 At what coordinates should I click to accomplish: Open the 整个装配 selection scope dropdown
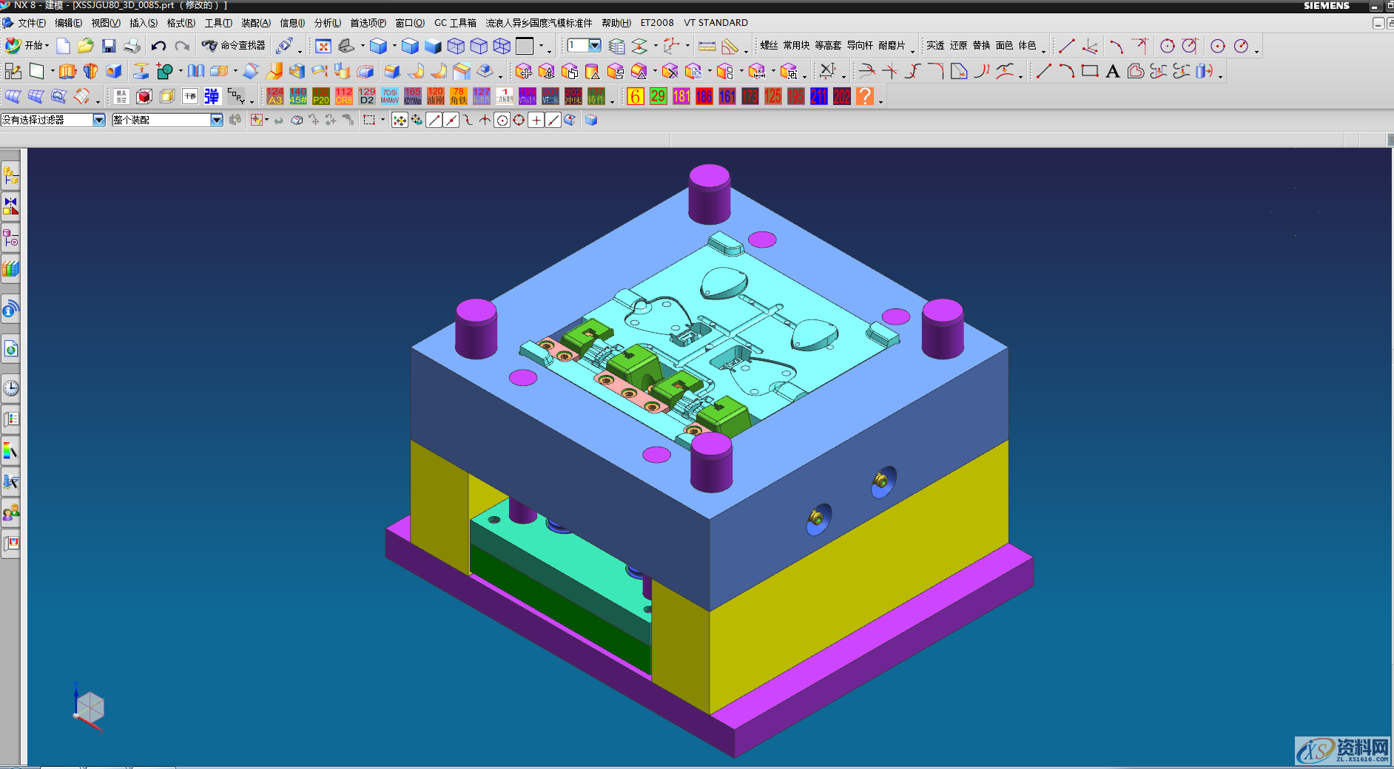click(216, 120)
